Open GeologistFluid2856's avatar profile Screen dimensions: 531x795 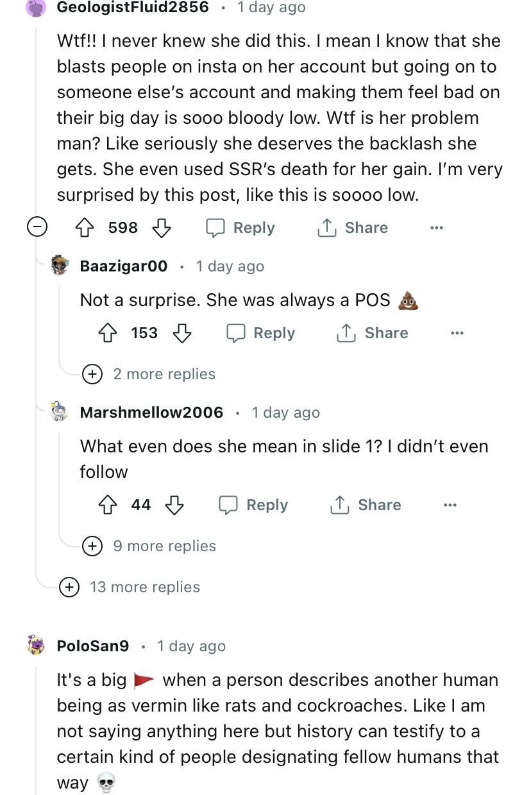click(x=37, y=8)
